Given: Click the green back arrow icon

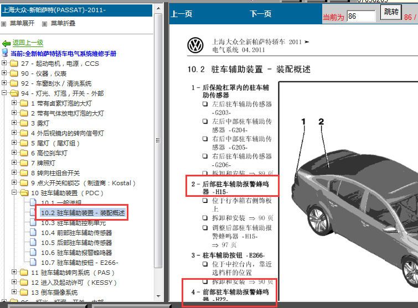Looking at the screenshot, I should tap(6, 43).
